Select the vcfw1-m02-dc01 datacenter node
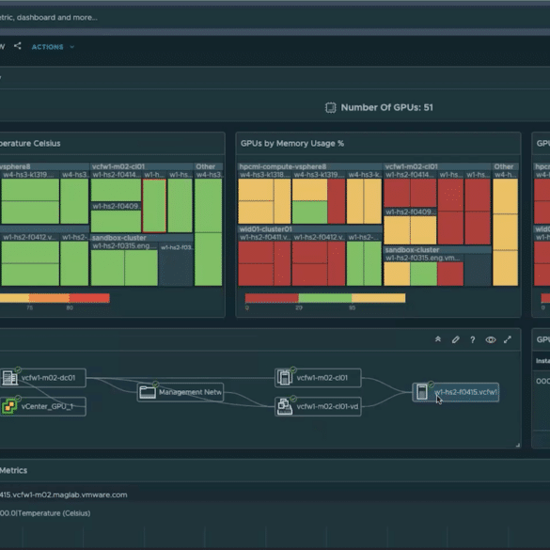The height and width of the screenshot is (550, 550). [43, 378]
